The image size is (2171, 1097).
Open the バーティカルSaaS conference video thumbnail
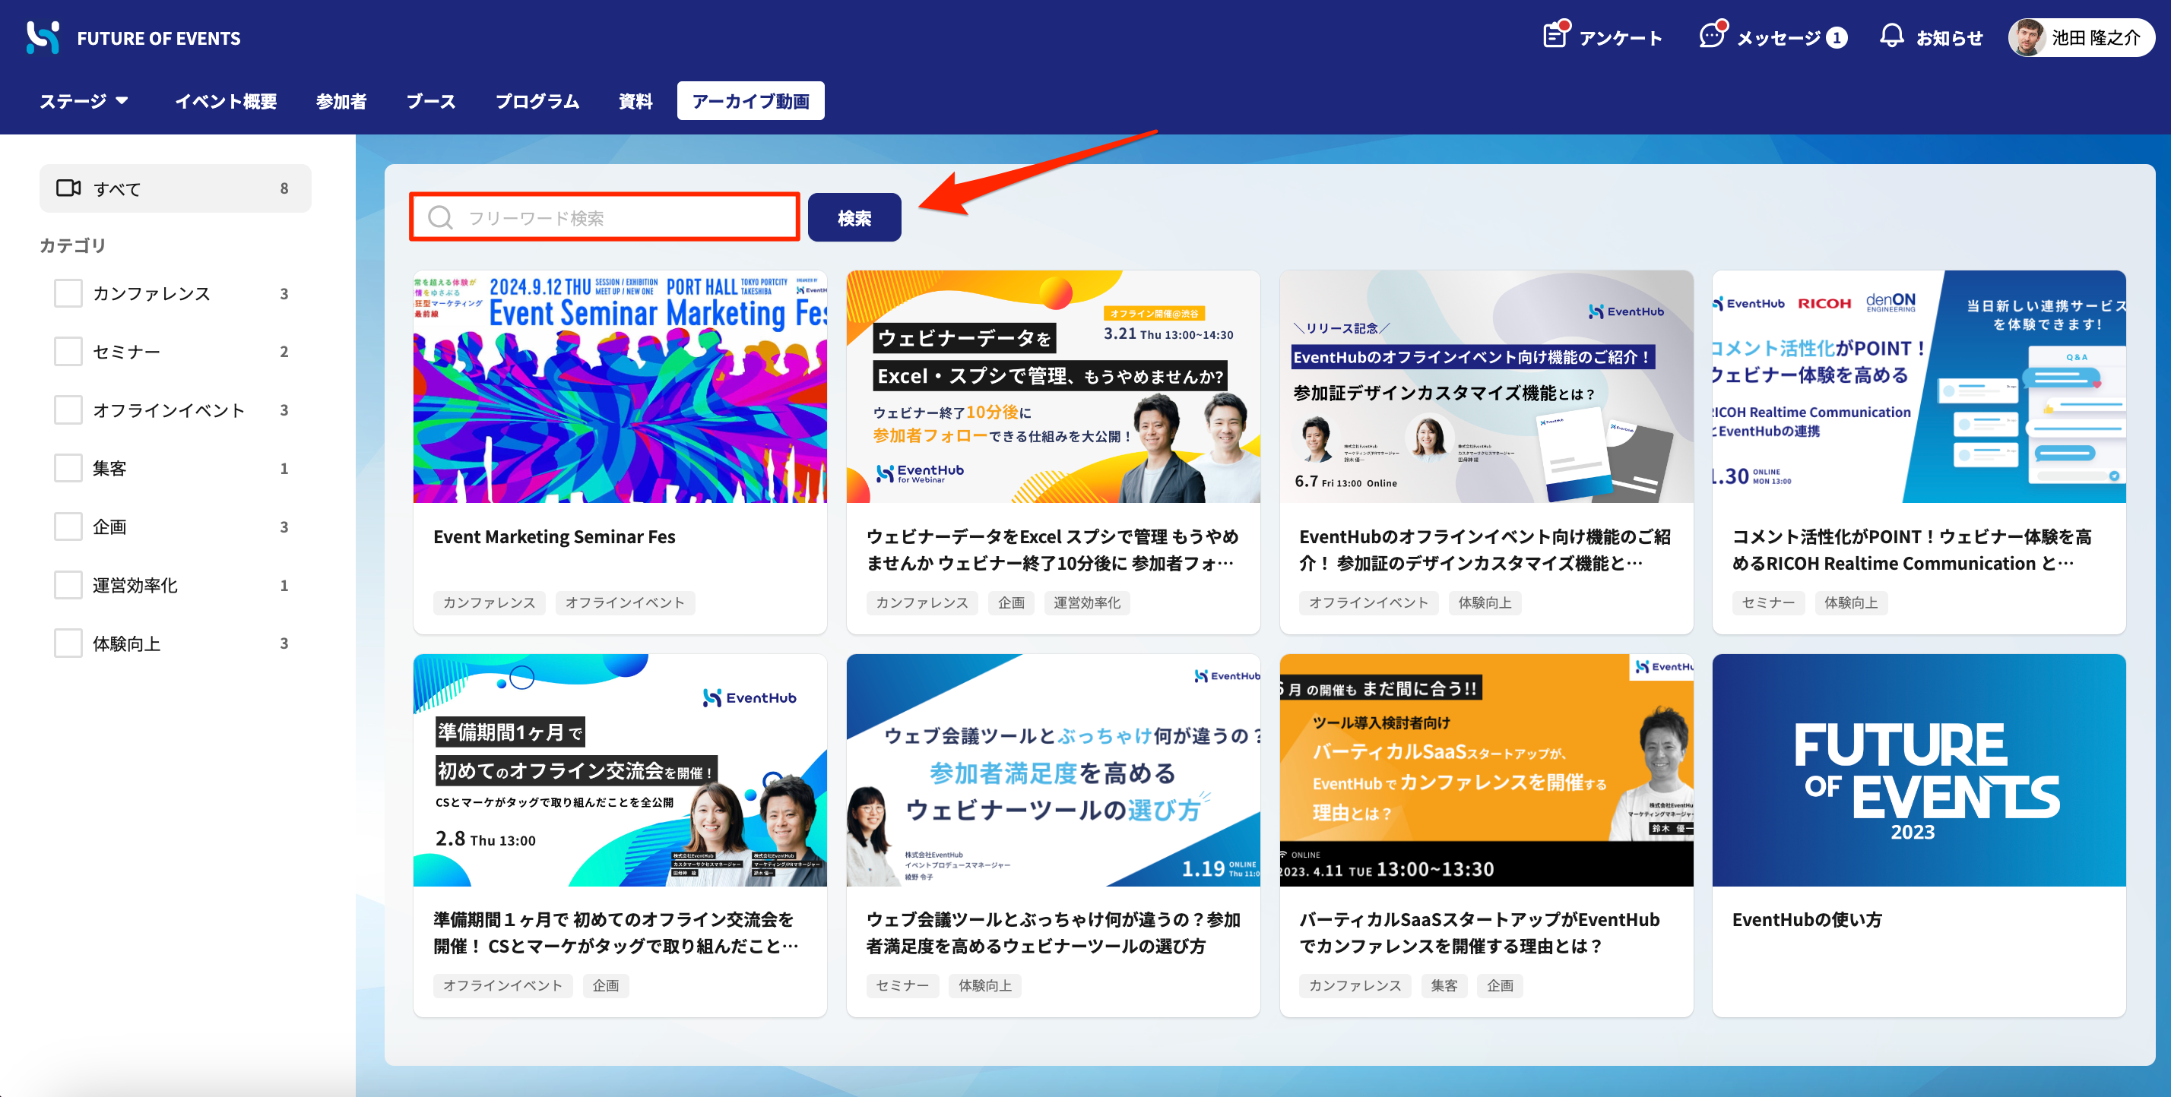tap(1486, 770)
